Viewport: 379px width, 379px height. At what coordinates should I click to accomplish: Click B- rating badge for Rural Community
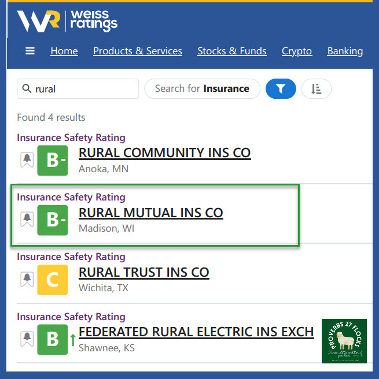coord(52,160)
